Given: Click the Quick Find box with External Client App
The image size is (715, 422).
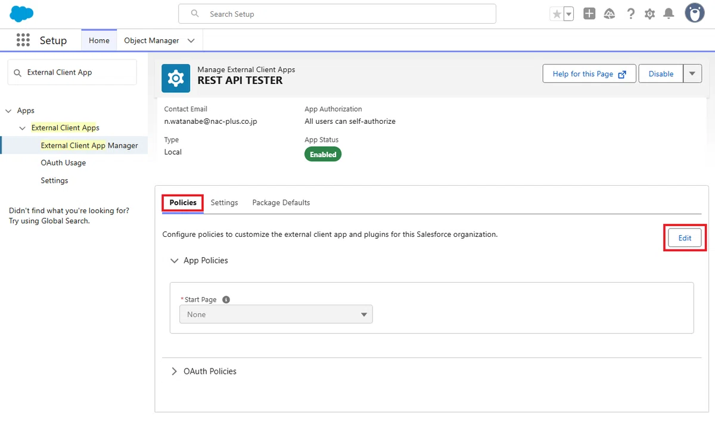Looking at the screenshot, I should pos(72,72).
